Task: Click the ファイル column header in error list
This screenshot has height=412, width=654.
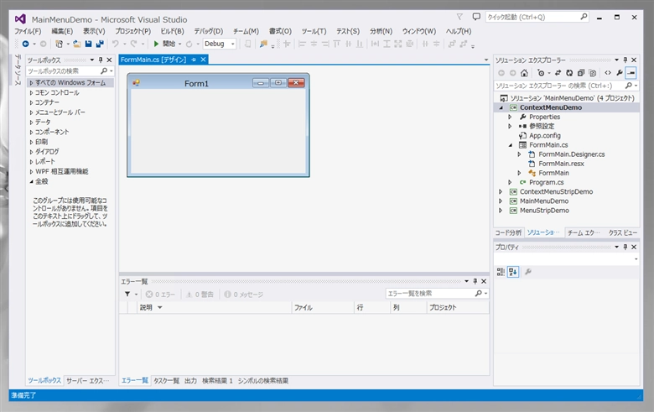Action: pos(323,308)
